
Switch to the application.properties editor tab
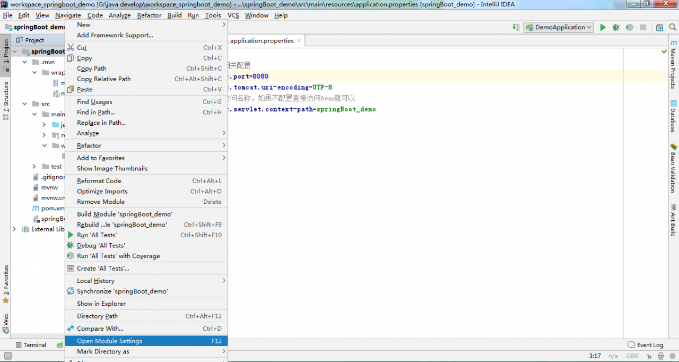[x=262, y=40]
